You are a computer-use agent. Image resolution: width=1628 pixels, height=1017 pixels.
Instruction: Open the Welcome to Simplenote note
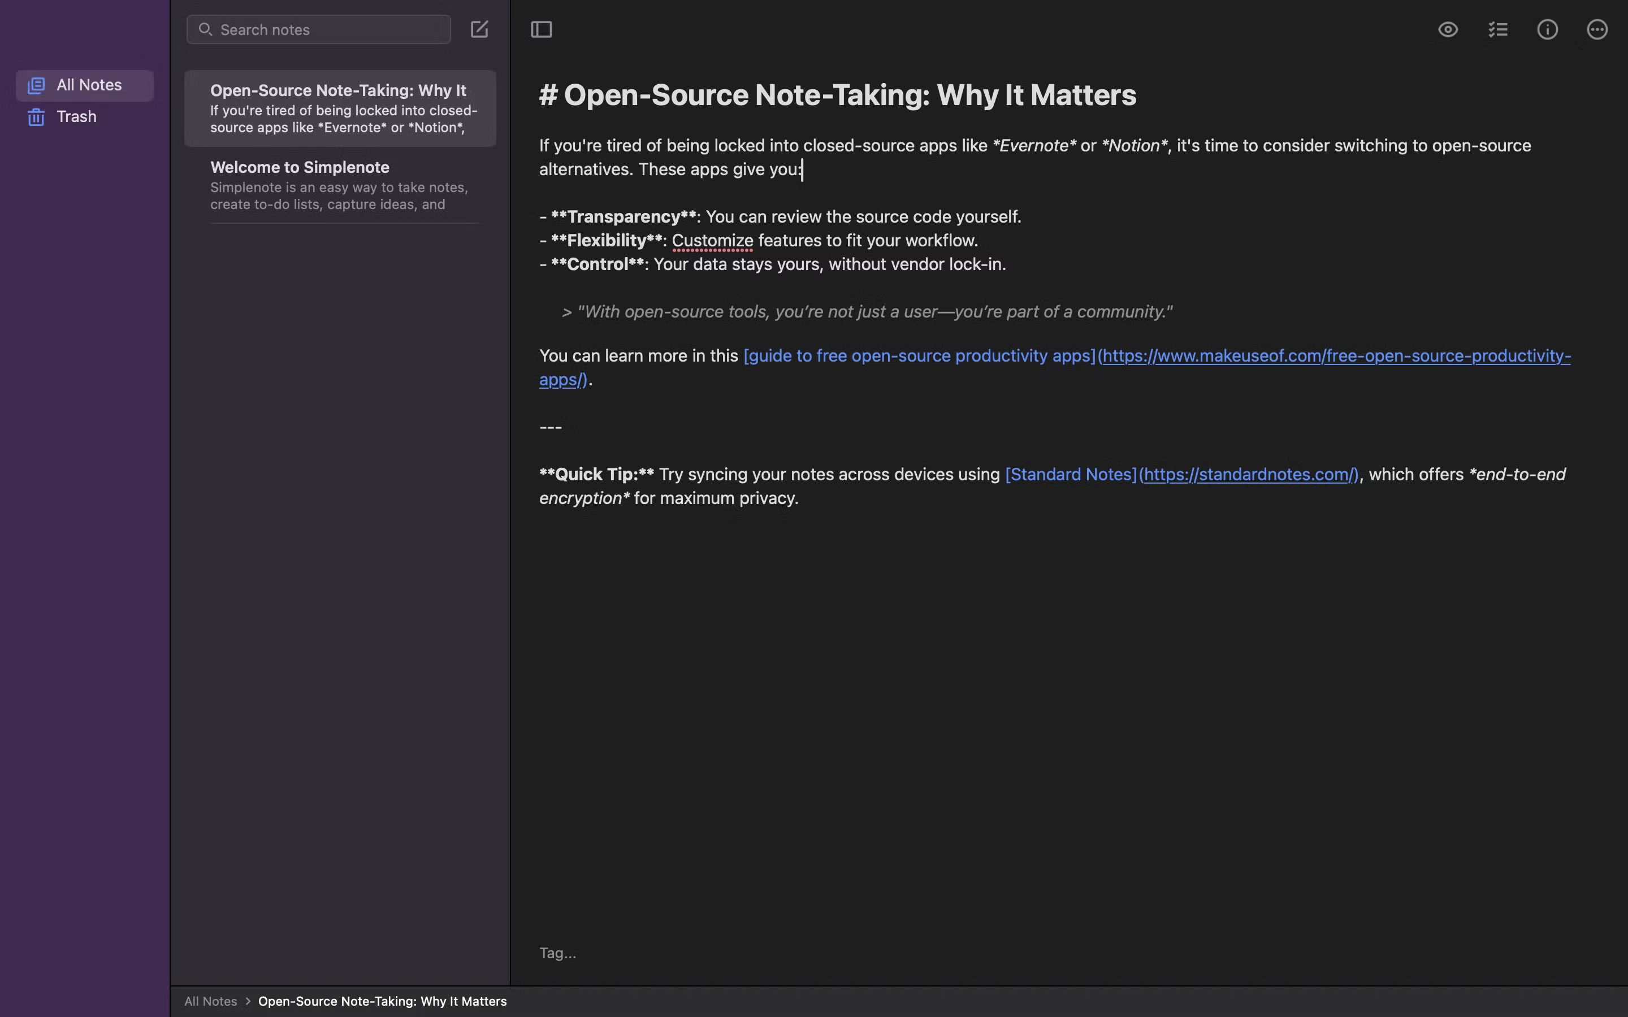[340, 185]
